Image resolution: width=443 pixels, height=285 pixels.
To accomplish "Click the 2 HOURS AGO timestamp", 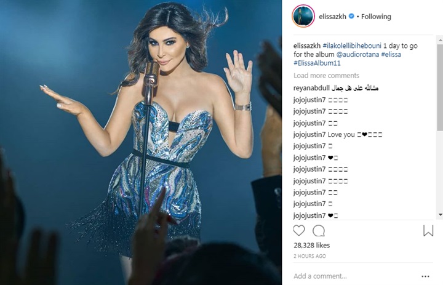I will click(309, 256).
